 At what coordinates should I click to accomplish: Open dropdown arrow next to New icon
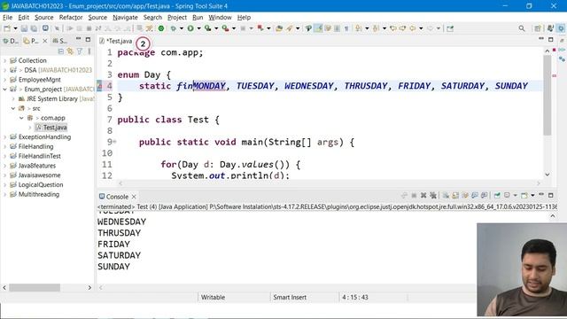click(15, 28)
